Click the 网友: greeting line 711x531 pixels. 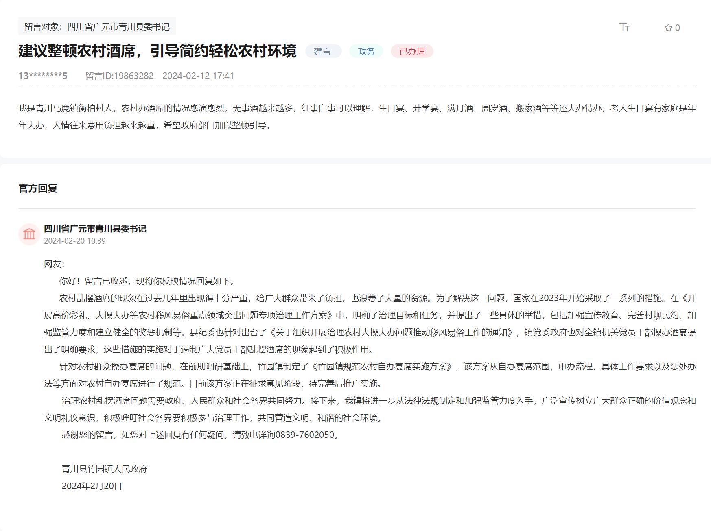(x=54, y=264)
